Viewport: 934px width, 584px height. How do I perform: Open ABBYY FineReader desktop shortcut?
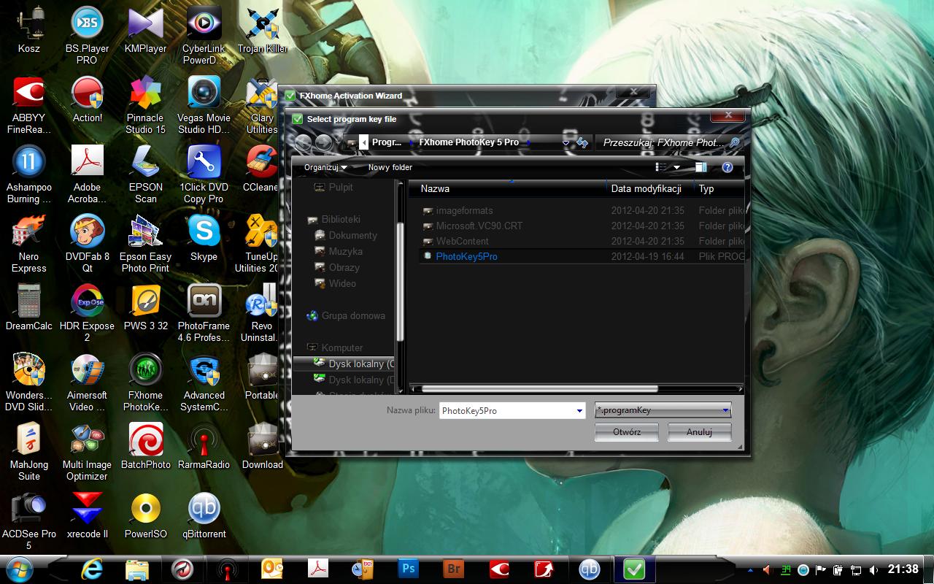(x=29, y=104)
